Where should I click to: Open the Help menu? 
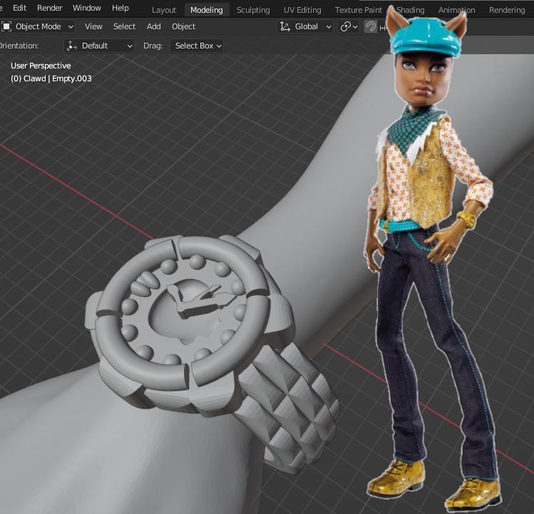[120, 8]
